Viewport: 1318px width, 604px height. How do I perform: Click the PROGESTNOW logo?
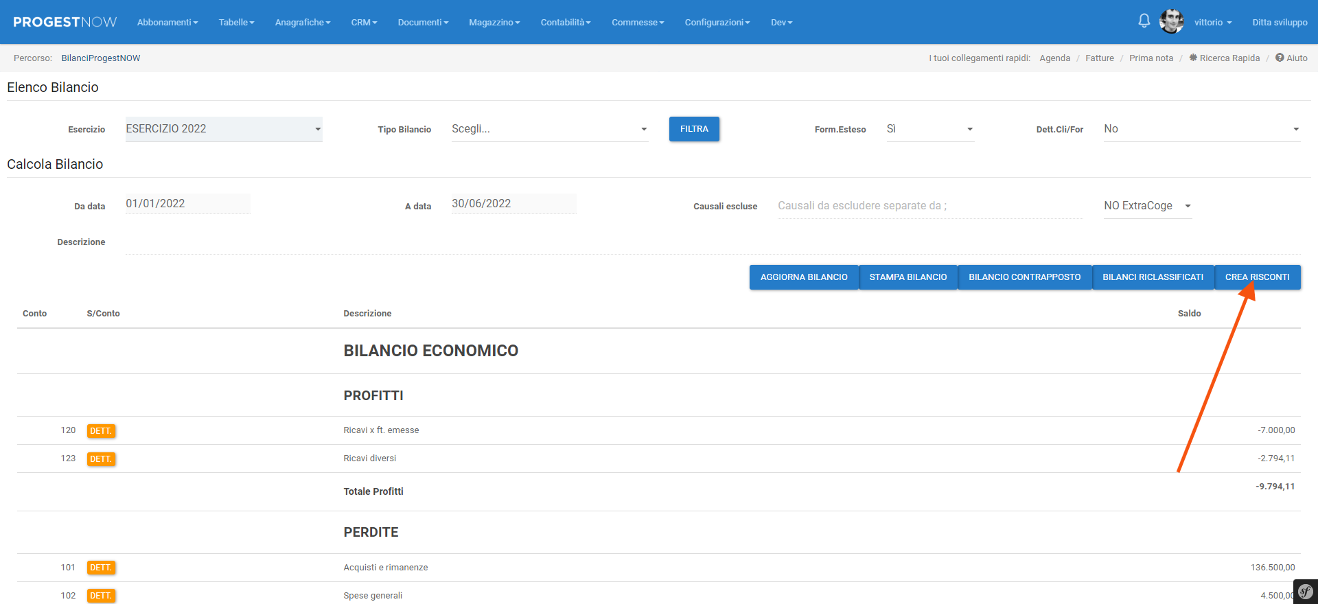click(65, 22)
